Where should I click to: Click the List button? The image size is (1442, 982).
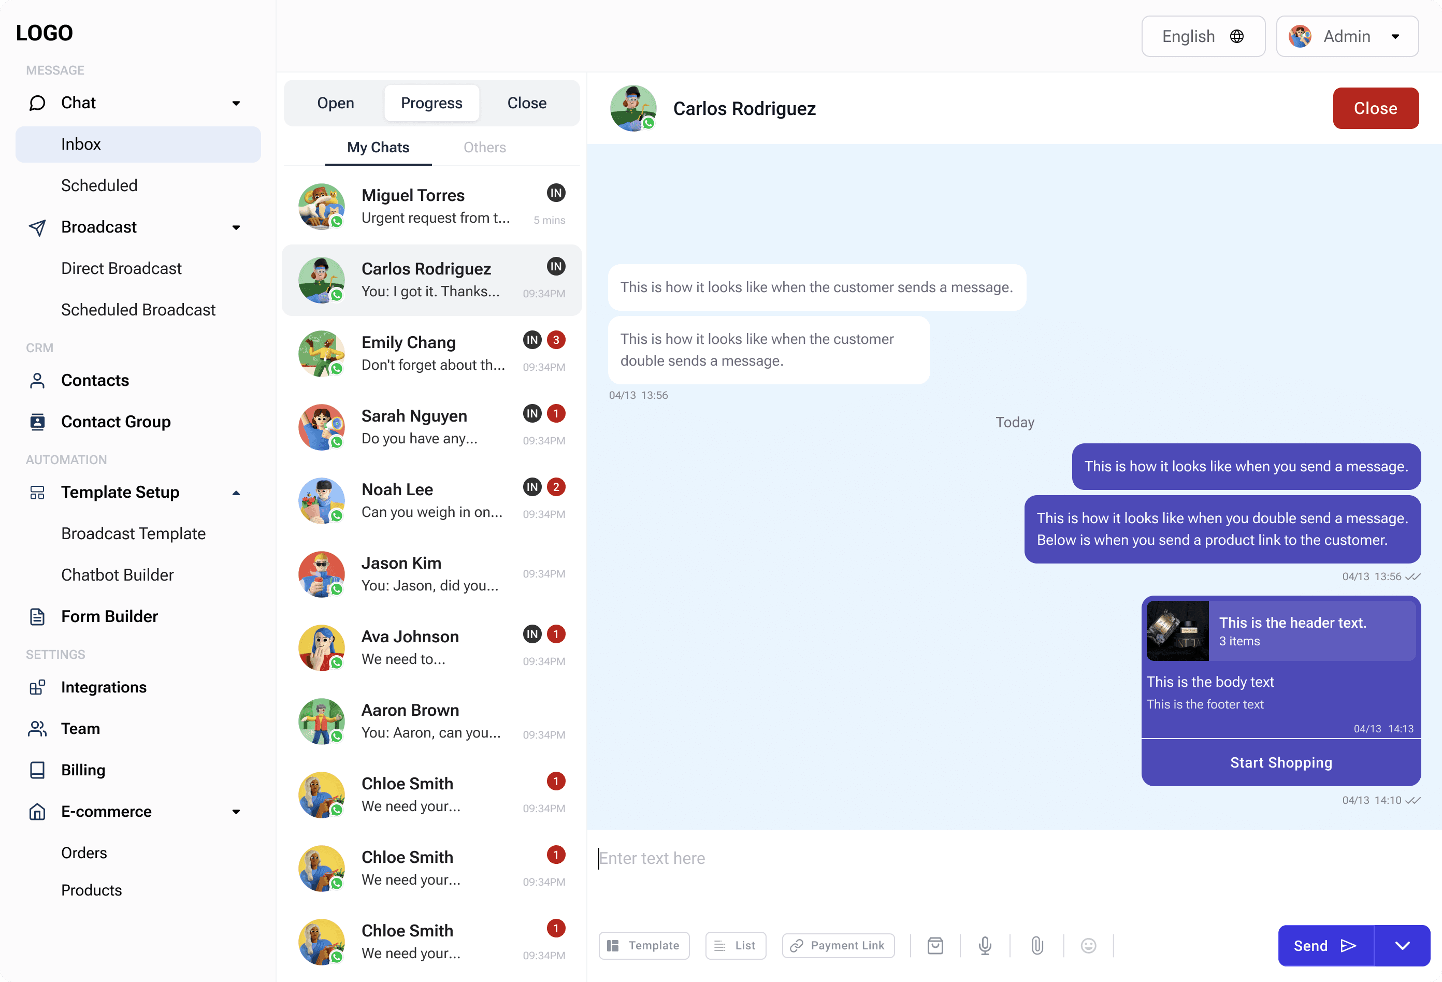tap(736, 945)
